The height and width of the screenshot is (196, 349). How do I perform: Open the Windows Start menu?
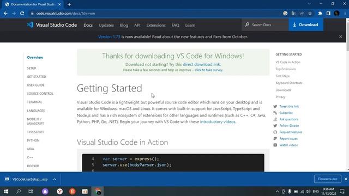[6, 191]
